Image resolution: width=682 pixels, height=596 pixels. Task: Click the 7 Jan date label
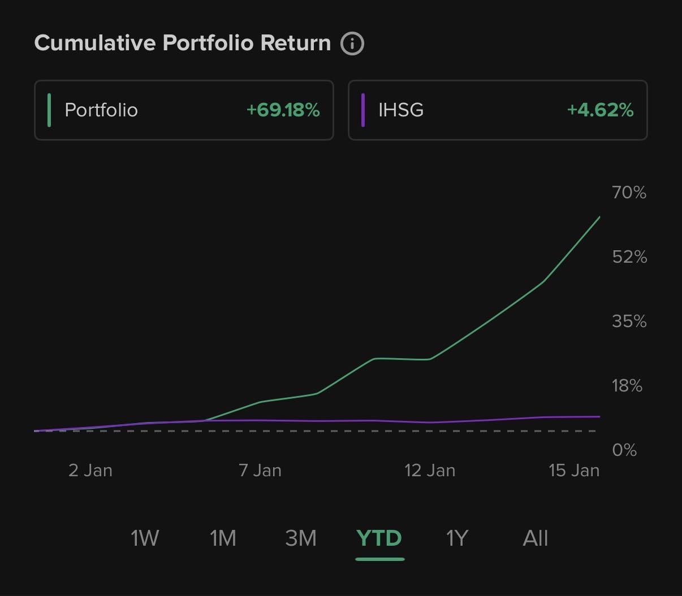tap(260, 471)
